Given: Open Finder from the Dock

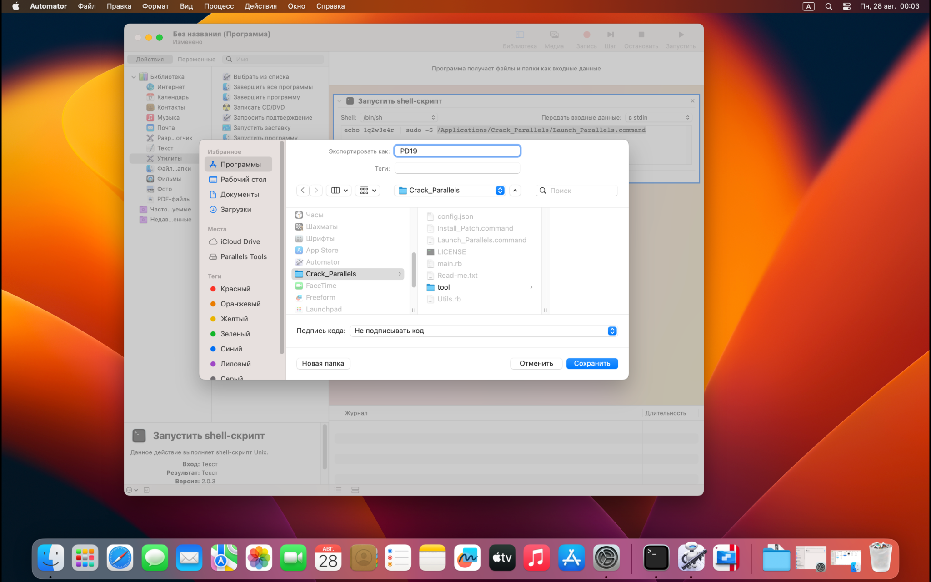Looking at the screenshot, I should click(50, 557).
